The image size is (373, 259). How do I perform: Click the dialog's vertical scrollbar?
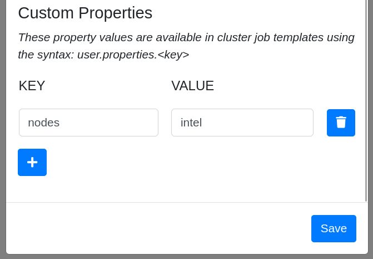[366, 100]
